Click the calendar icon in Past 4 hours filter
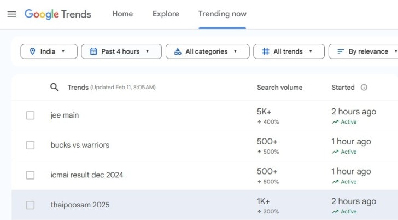This screenshot has width=398, height=220. [x=93, y=51]
